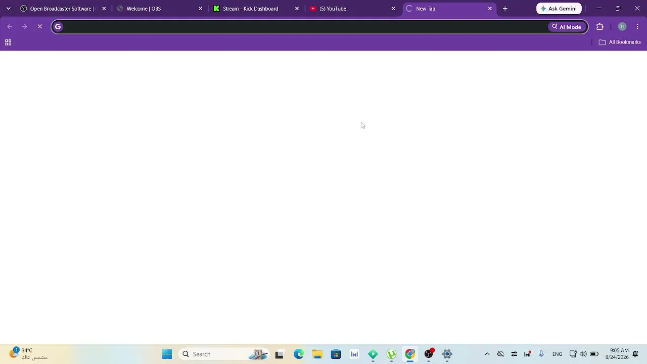Click the two-arrows tray icon

(x=514, y=354)
